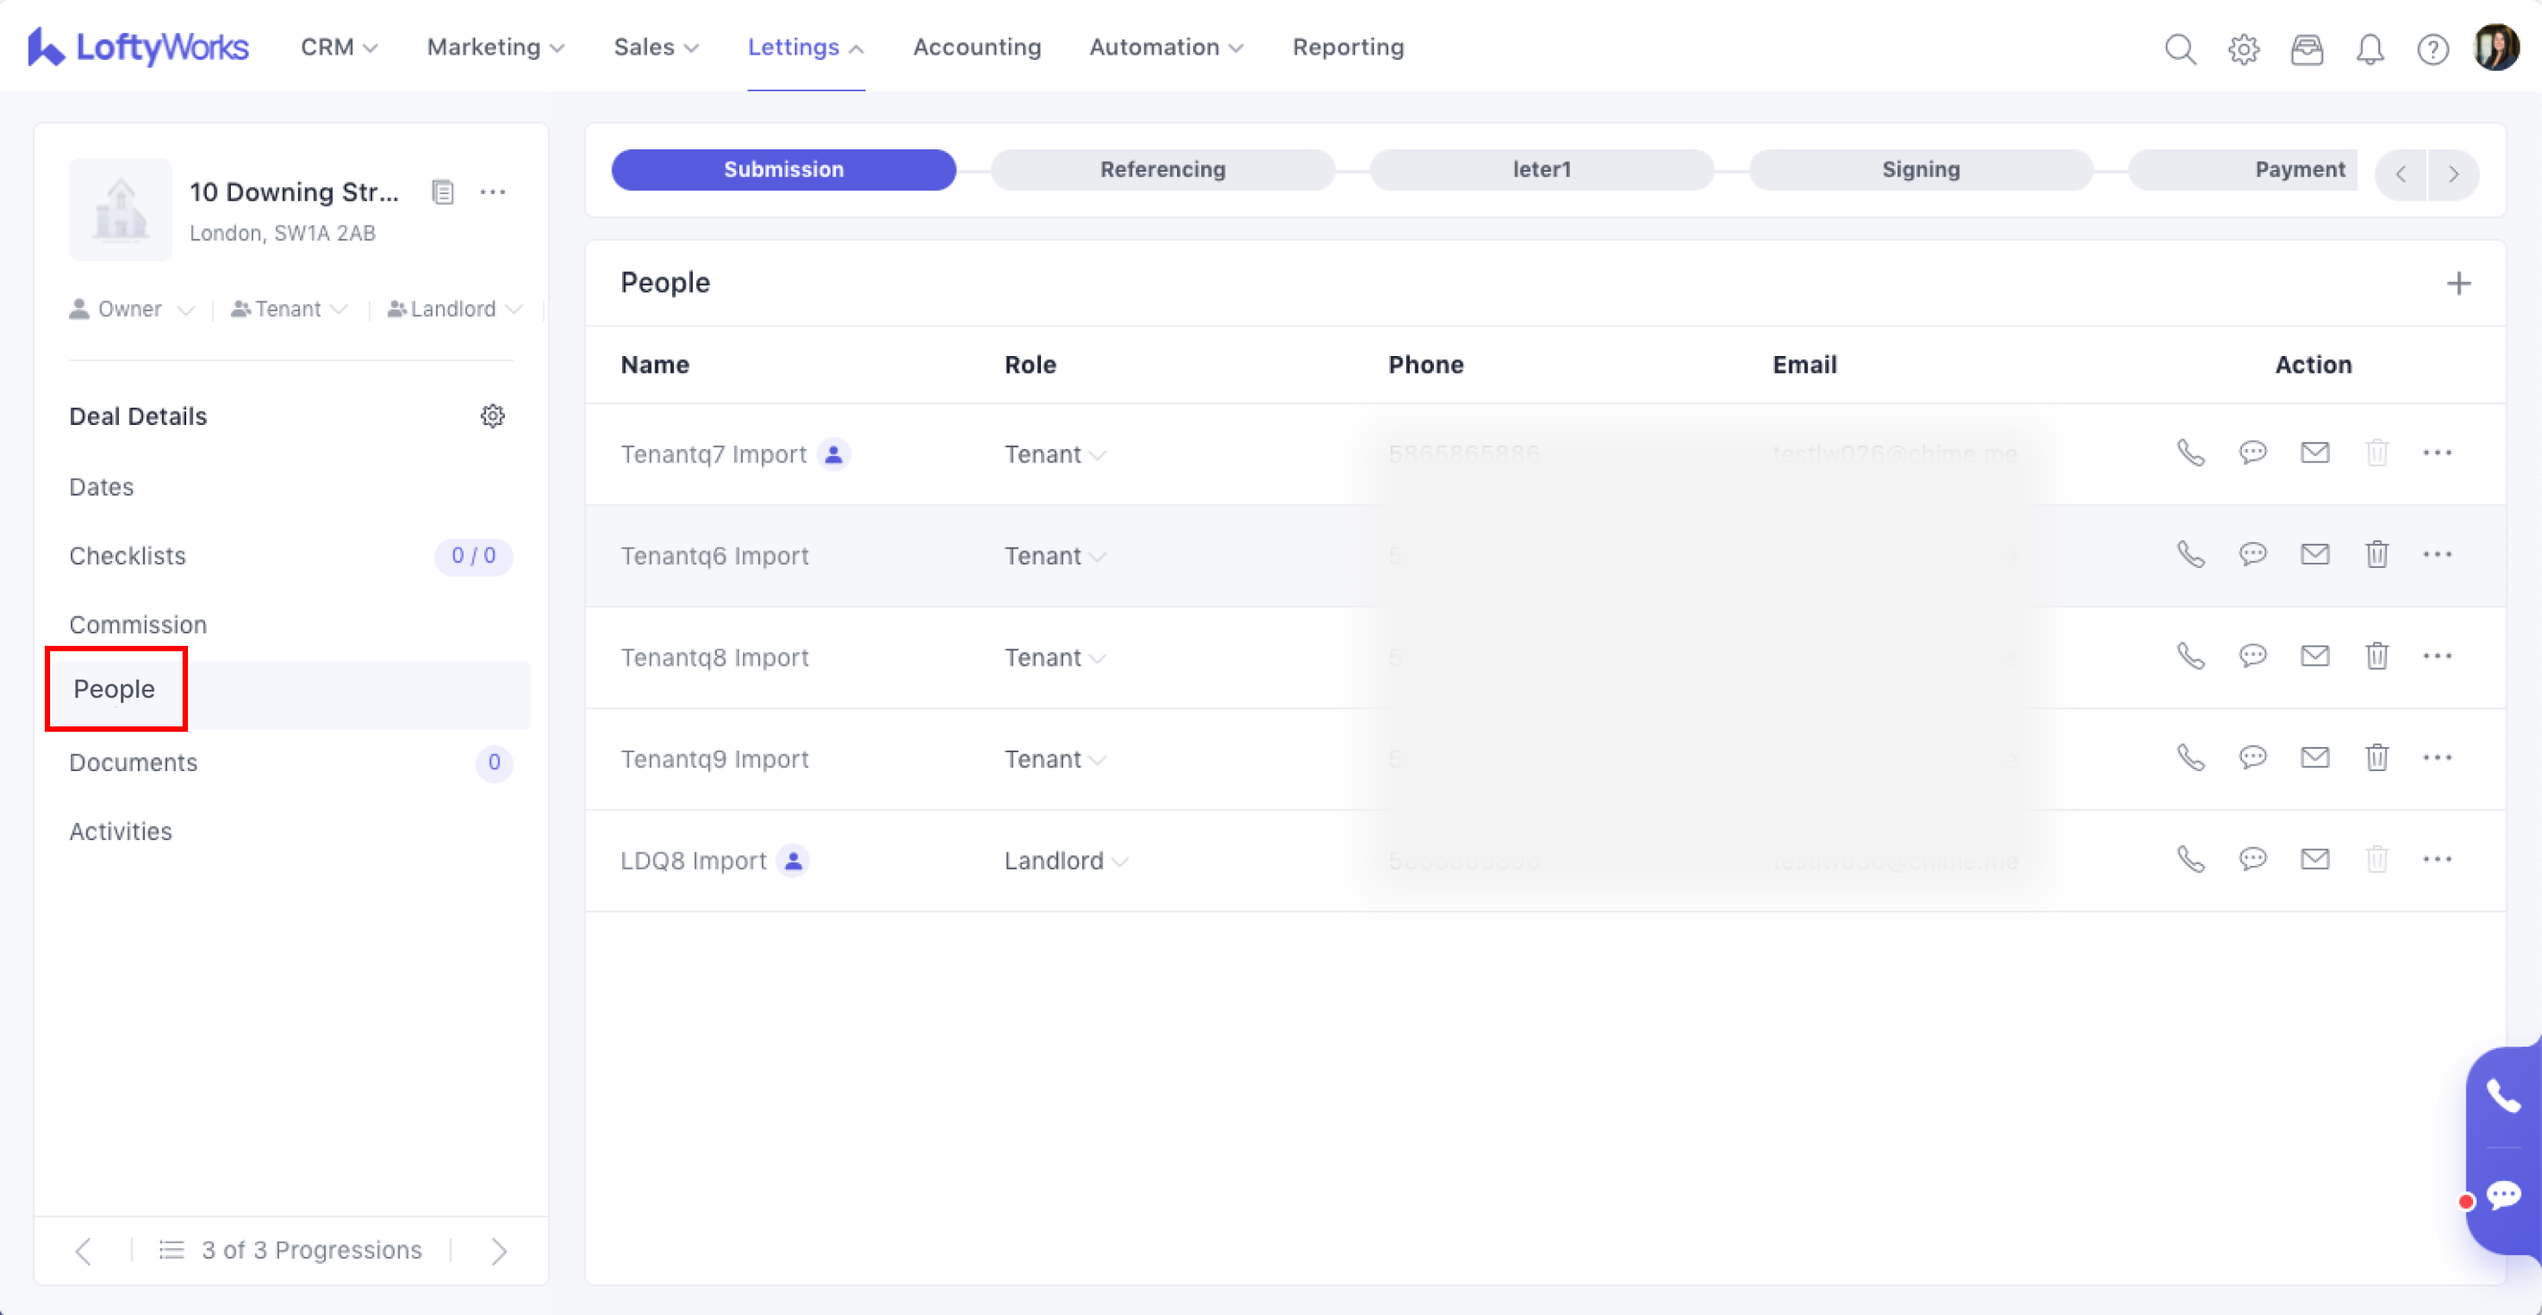Open Documents section in sidebar
2542x1315 pixels.
[x=133, y=762]
